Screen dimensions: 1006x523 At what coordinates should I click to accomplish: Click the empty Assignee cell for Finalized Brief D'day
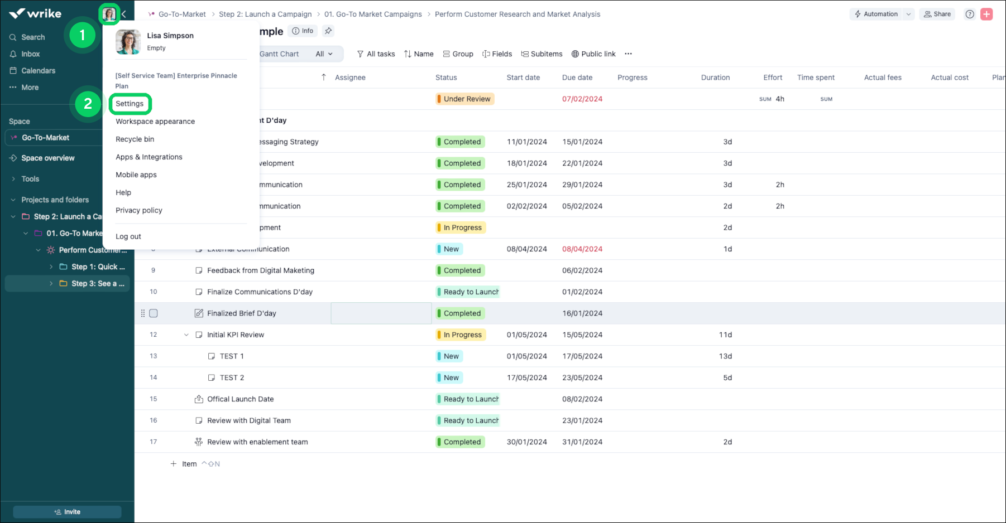click(381, 313)
